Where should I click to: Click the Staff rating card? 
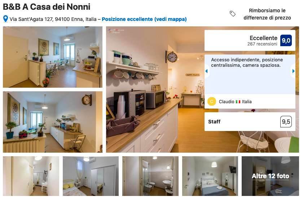click(x=250, y=122)
